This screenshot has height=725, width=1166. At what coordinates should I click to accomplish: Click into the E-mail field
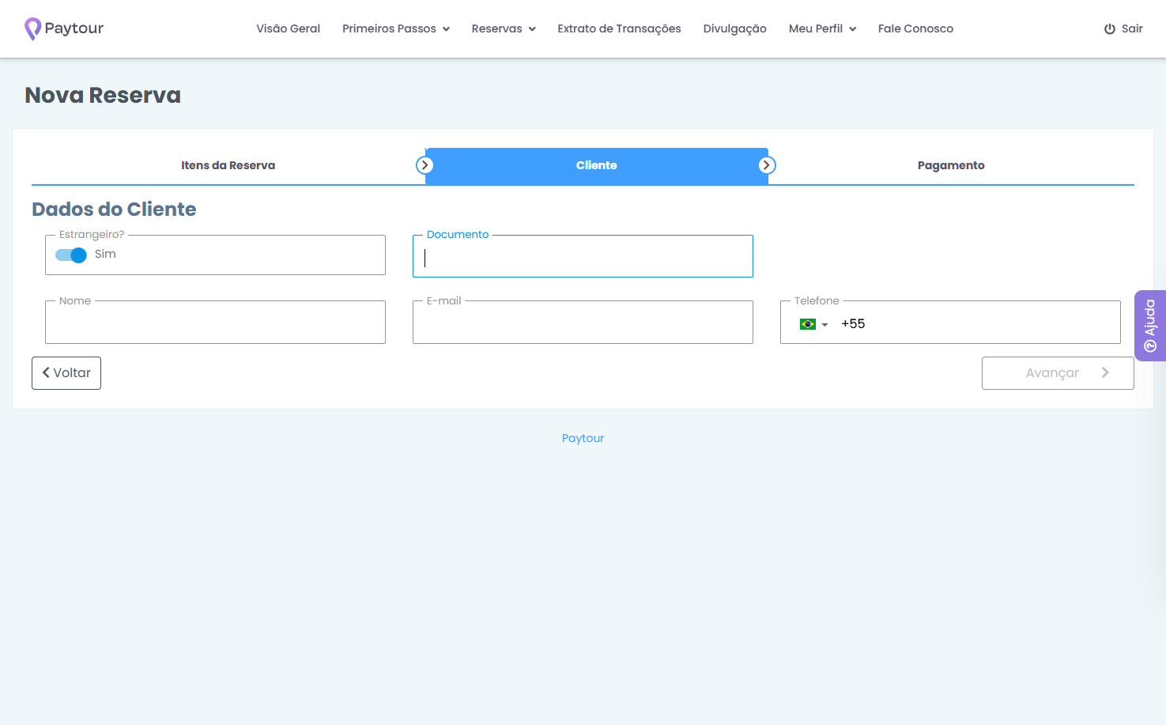coord(583,323)
